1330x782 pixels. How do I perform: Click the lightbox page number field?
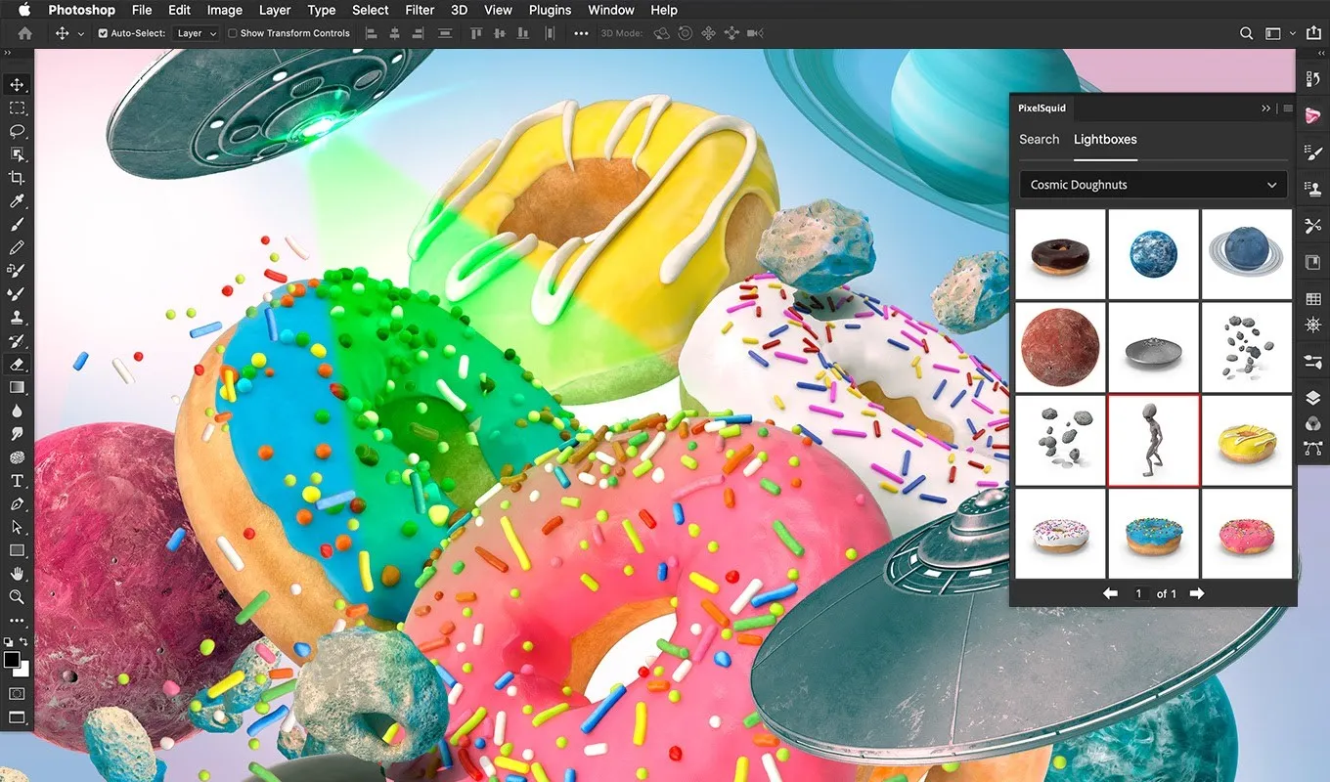tap(1139, 593)
